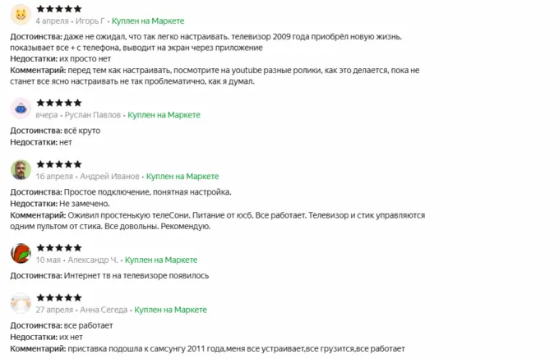559x359 pixels.
Task: Open Александр Ч.'s red-green avatar
Action: point(21,253)
